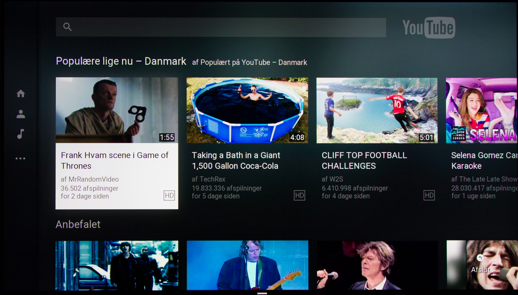Click 'Populære lige nu – Danmark' heading

(121, 61)
